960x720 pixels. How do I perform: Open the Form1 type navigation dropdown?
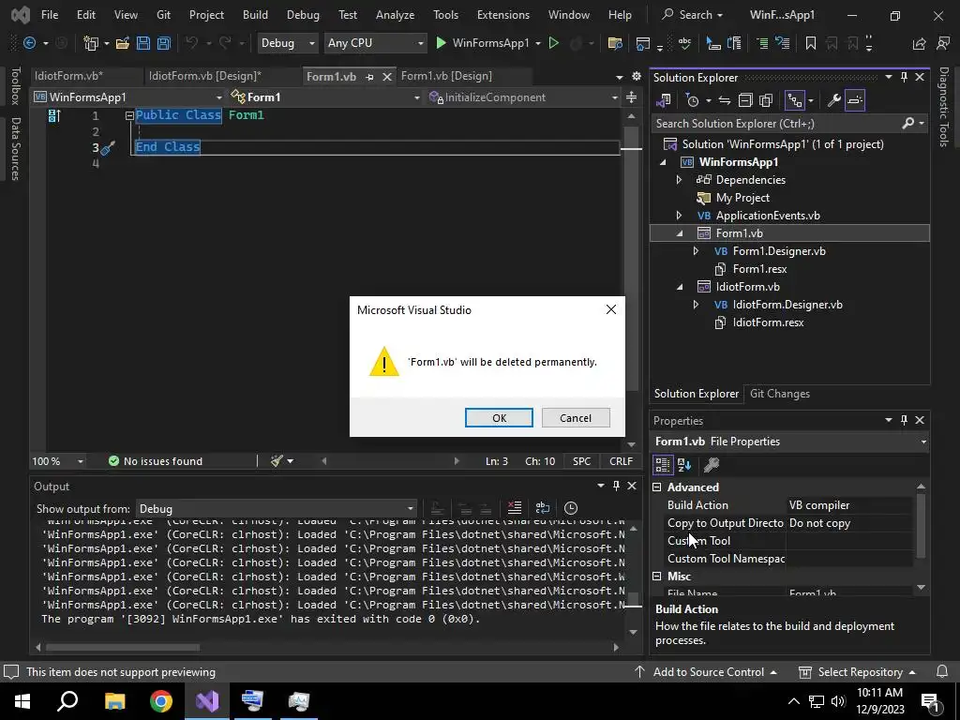coord(325,97)
